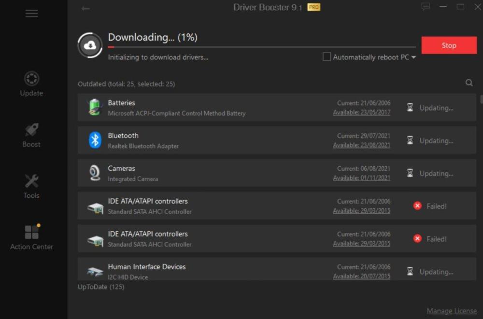Open the search magnifier icon
Viewport: 483px width, 319px height.
click(x=469, y=83)
